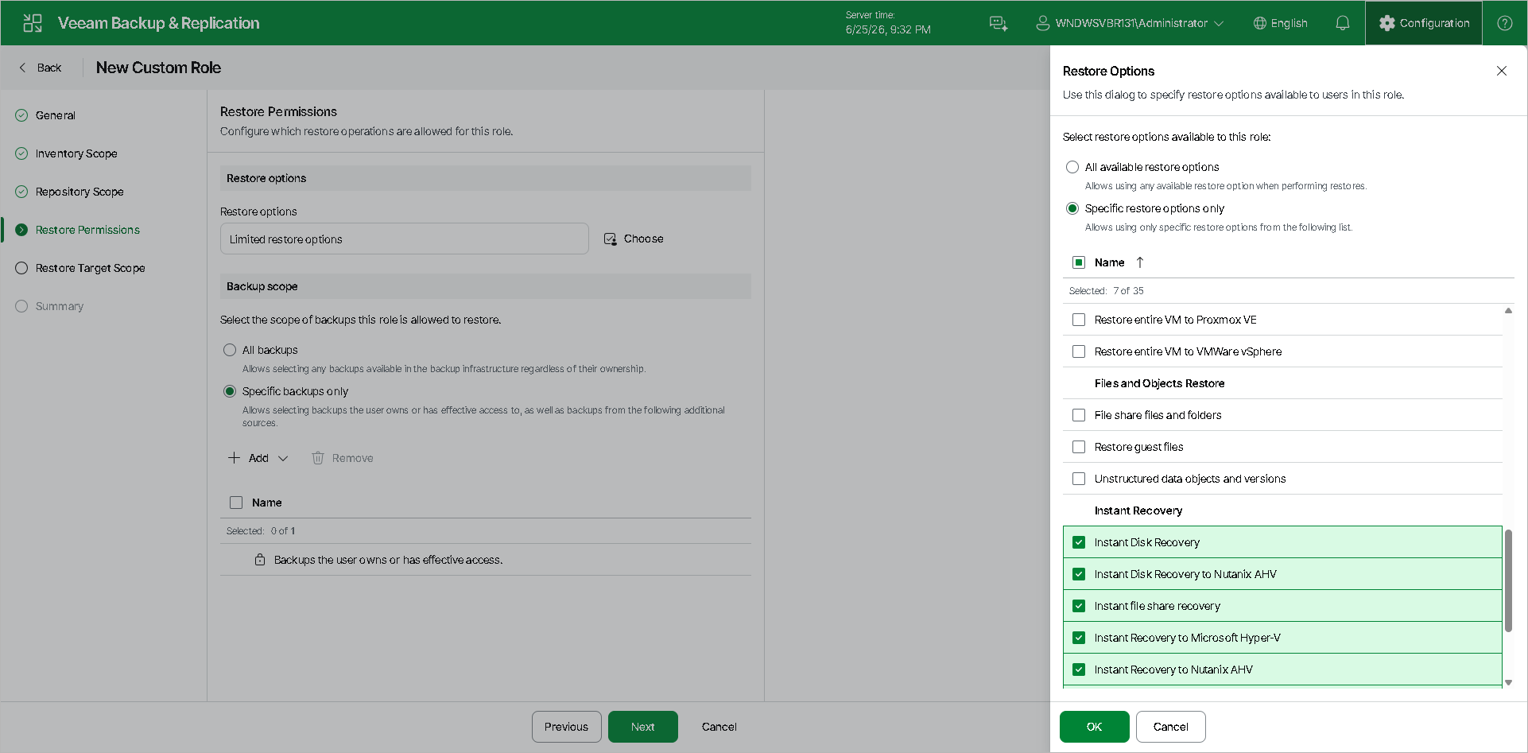The width and height of the screenshot is (1528, 753).
Task: Click the scroll down arrow in options list
Action: [x=1508, y=682]
